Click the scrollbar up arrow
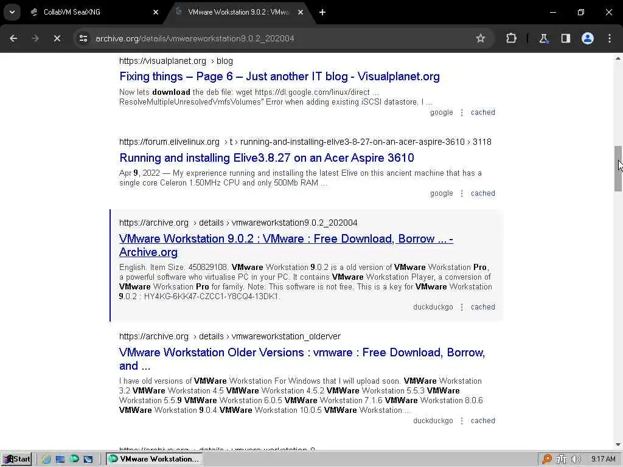623x467 pixels. 618,59
